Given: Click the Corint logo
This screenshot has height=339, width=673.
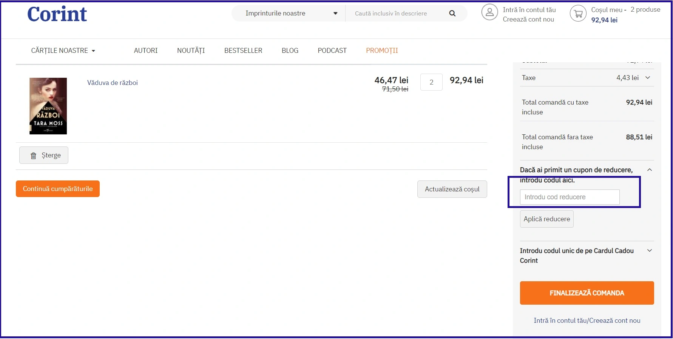Looking at the screenshot, I should pyautogui.click(x=57, y=14).
